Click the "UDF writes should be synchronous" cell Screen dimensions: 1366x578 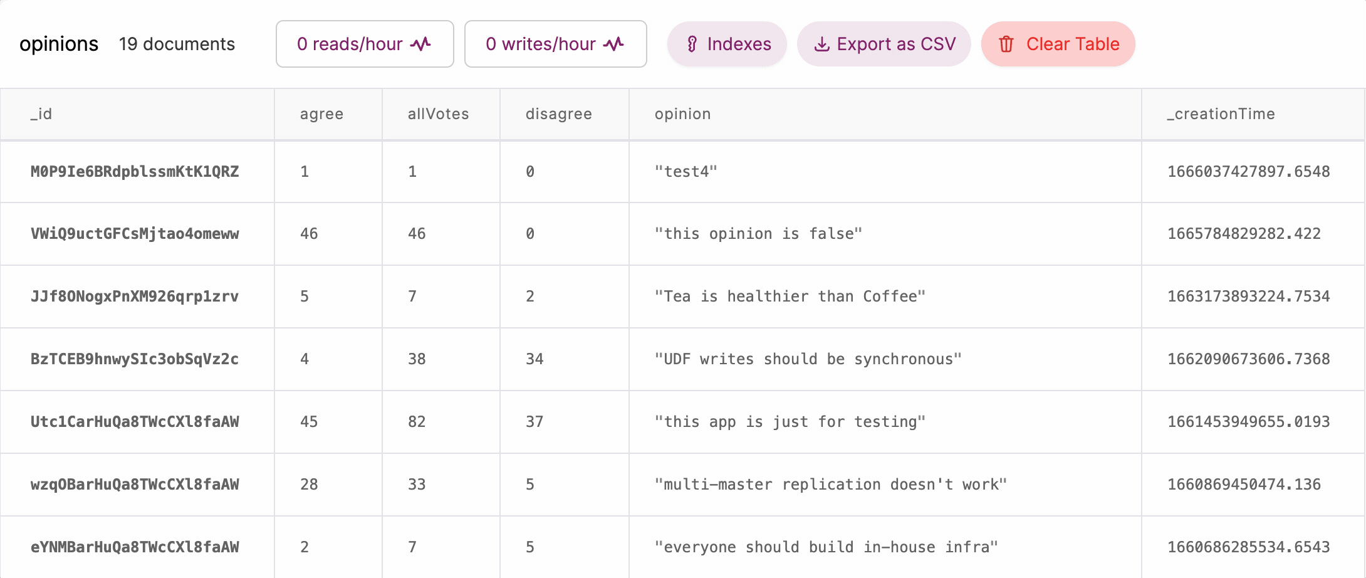[x=808, y=359]
